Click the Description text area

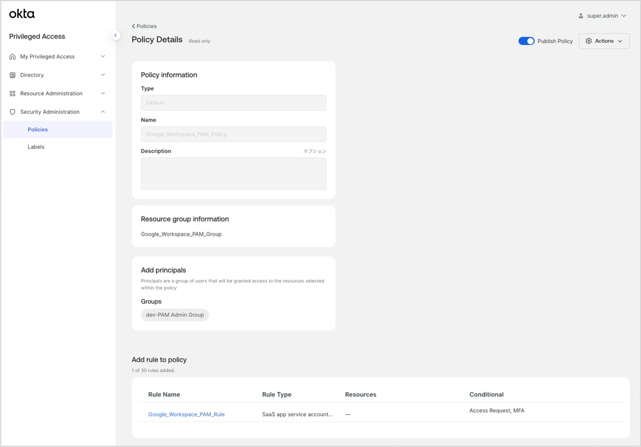(233, 174)
